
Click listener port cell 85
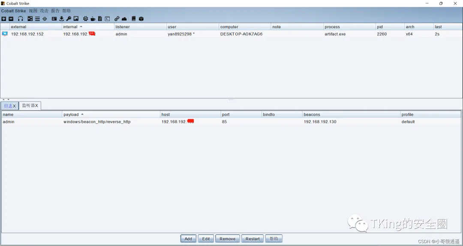click(224, 122)
